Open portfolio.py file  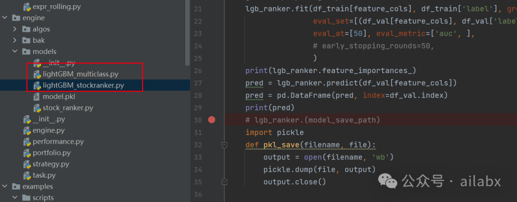[52, 153]
